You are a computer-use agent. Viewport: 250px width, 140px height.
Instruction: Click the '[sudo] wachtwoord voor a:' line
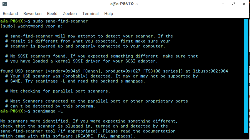pyautogui.click(x=32, y=26)
